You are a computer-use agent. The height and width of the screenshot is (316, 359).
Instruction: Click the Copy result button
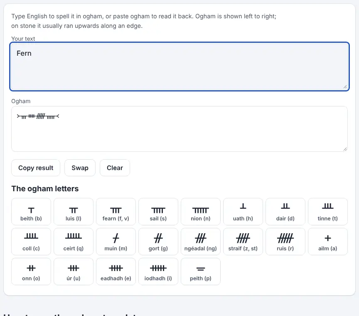36,168
